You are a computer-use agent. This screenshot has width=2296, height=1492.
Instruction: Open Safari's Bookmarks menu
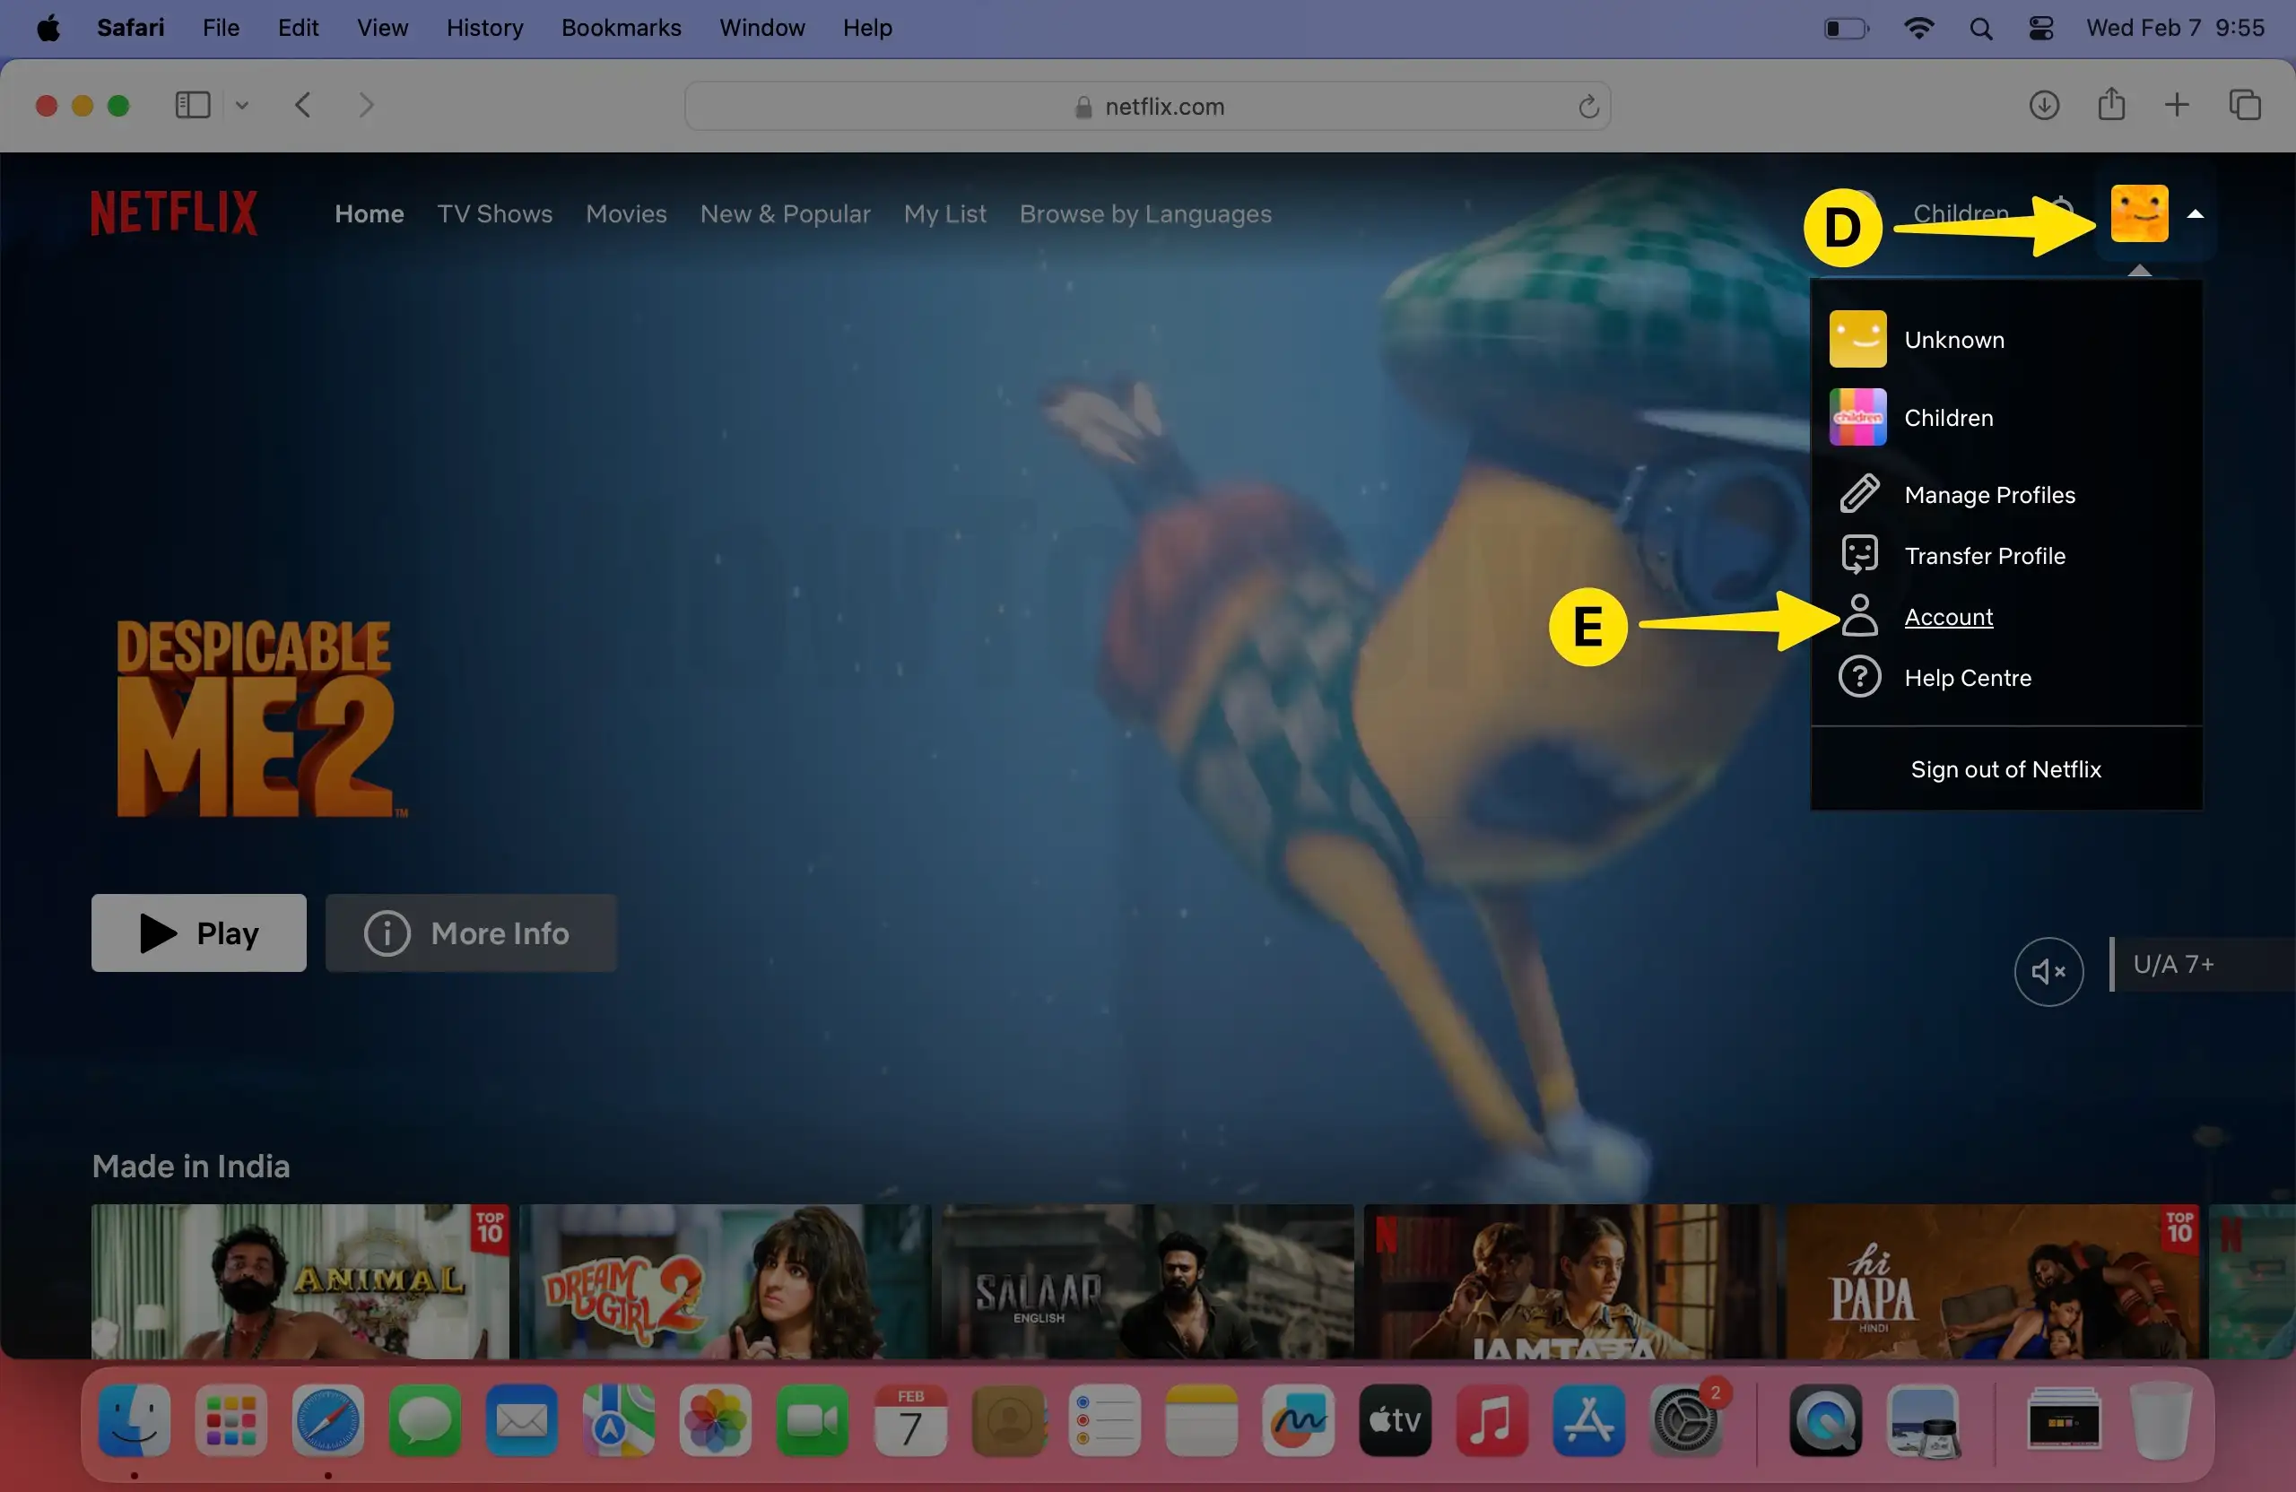tap(621, 28)
